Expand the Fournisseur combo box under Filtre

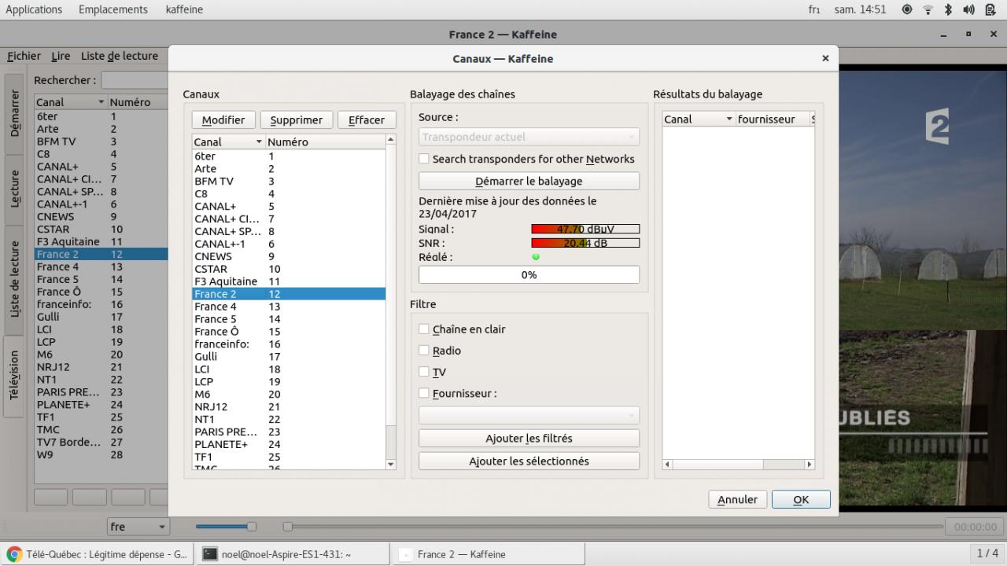click(529, 415)
